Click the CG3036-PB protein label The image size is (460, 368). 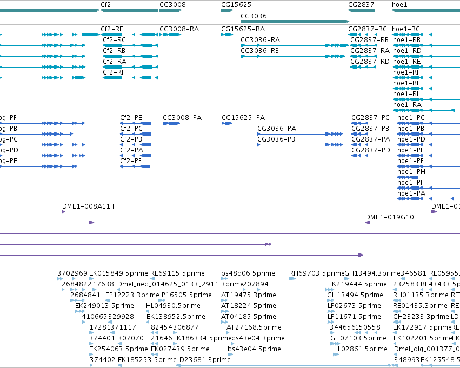coord(276,139)
